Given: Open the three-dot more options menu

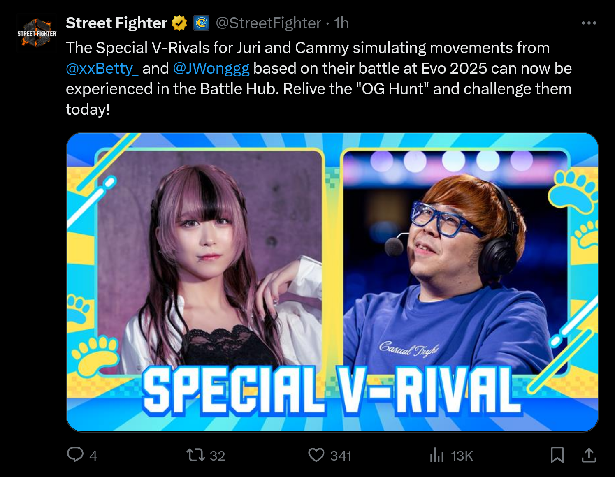Looking at the screenshot, I should pyautogui.click(x=589, y=23).
